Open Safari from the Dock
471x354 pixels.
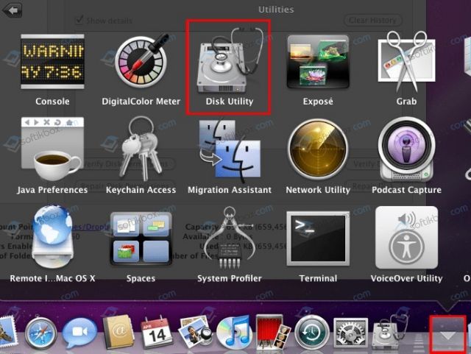click(40, 333)
